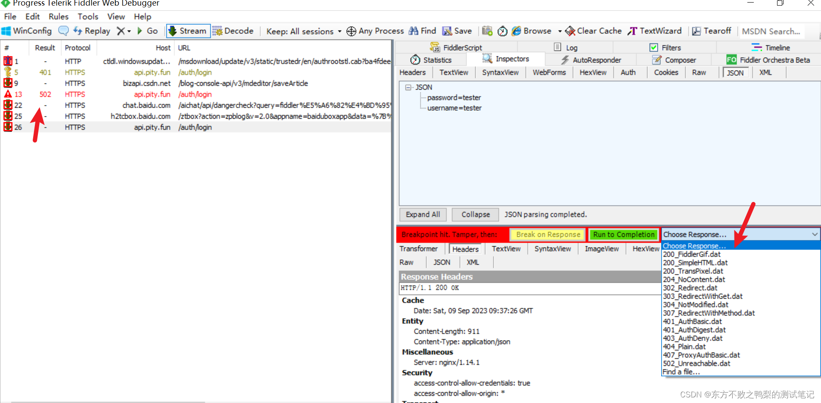Save sessions with the Save icon
This screenshot has height=403, width=821.
[x=457, y=31]
